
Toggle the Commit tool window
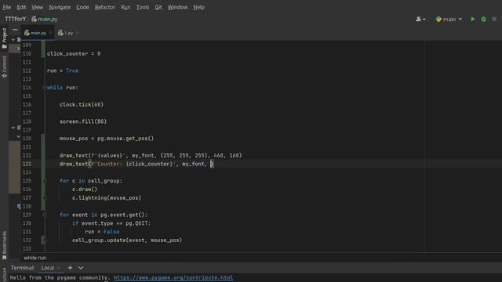click(4, 67)
